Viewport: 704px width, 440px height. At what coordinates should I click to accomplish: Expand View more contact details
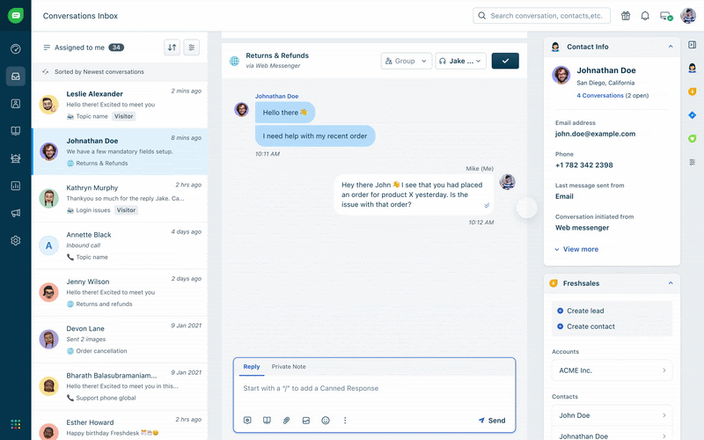click(576, 249)
